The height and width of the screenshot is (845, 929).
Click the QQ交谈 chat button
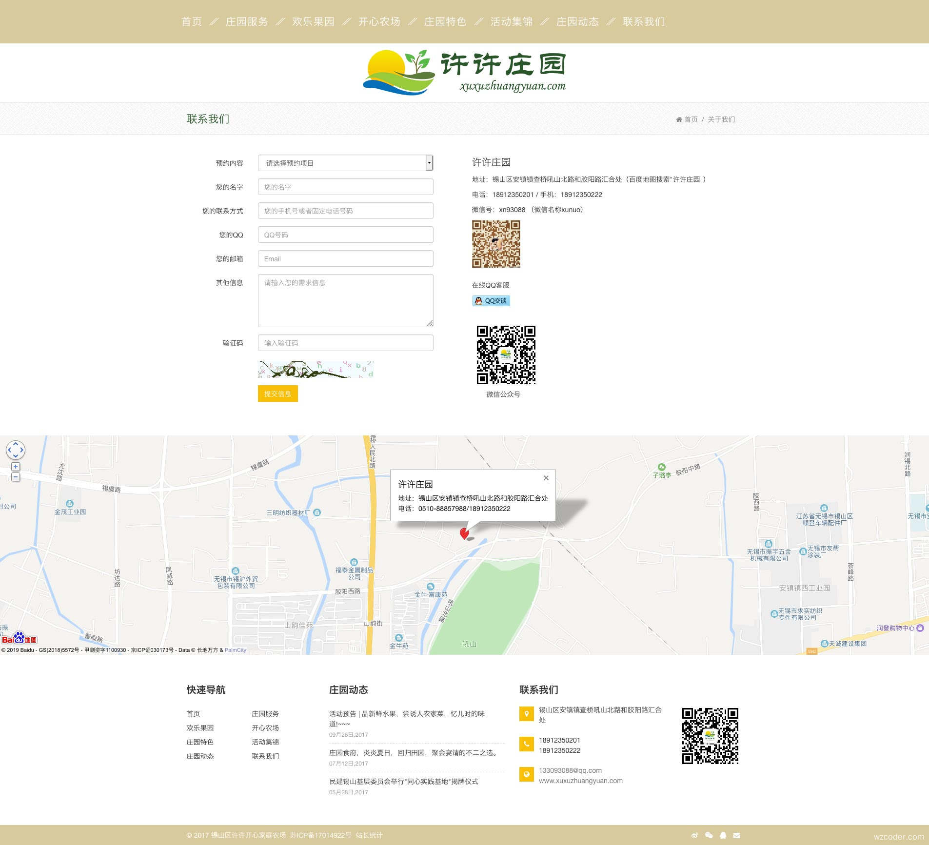(x=491, y=301)
